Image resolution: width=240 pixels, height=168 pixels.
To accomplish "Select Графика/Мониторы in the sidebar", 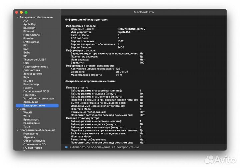I will (36, 67).
